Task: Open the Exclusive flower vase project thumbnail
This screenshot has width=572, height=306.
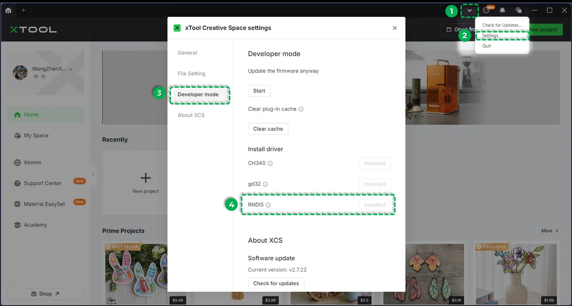Action: tap(516, 274)
